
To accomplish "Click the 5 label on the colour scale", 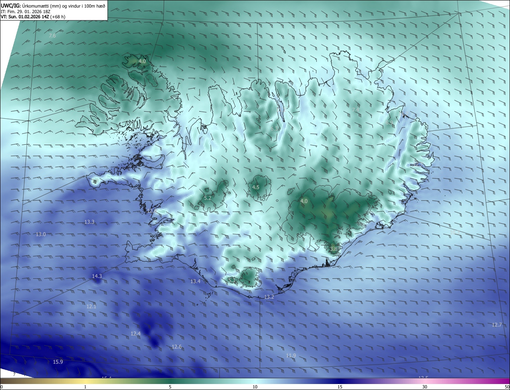I will click(x=170, y=387).
